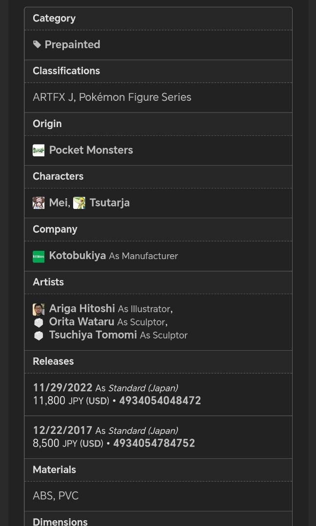Select the 11/29/2022 release date
This screenshot has width=316, height=526.
[62, 388]
